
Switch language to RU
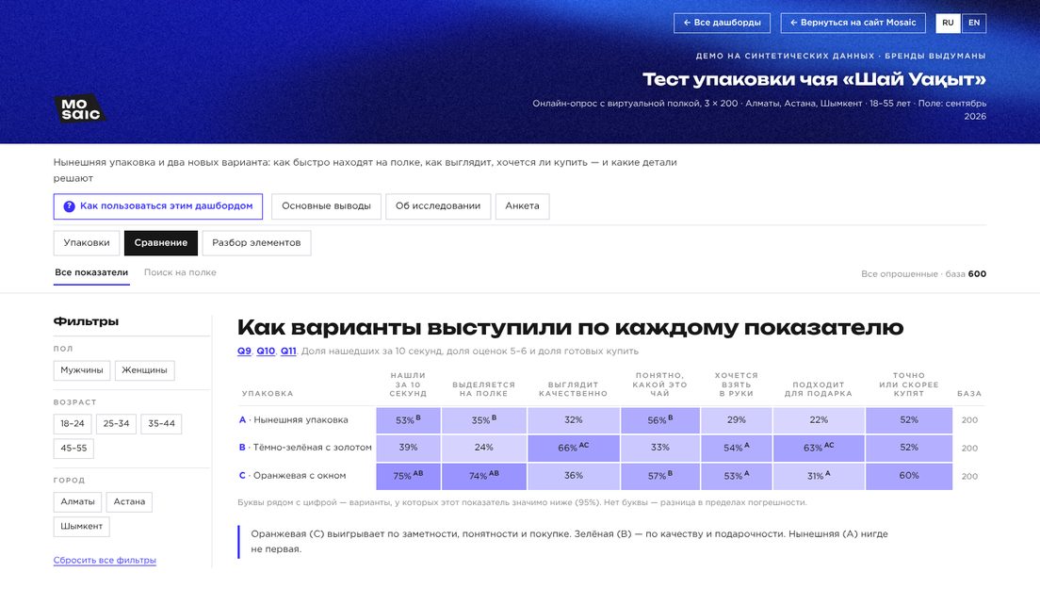[x=948, y=23]
